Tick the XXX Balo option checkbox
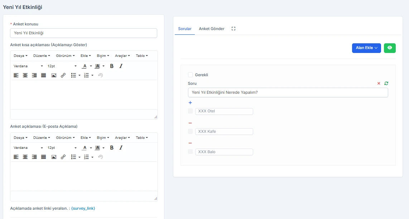 pyautogui.click(x=191, y=152)
